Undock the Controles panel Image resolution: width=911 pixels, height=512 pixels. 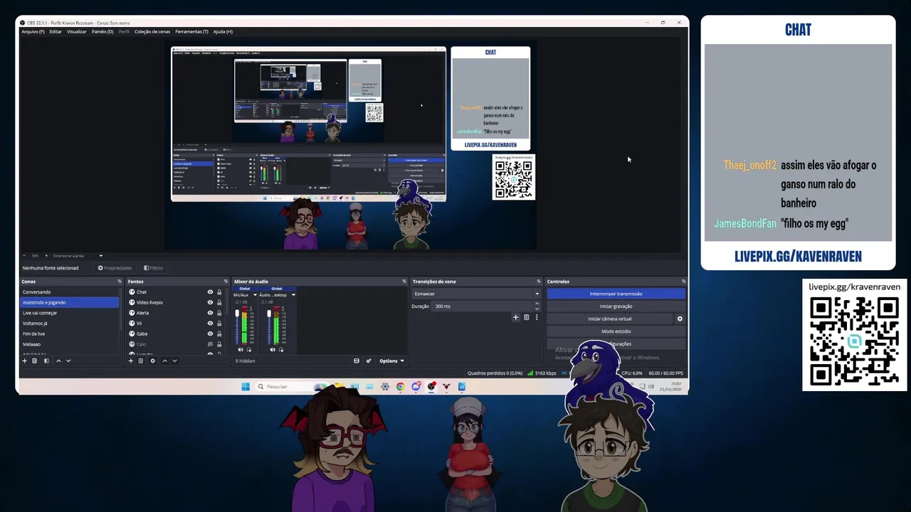(x=683, y=282)
